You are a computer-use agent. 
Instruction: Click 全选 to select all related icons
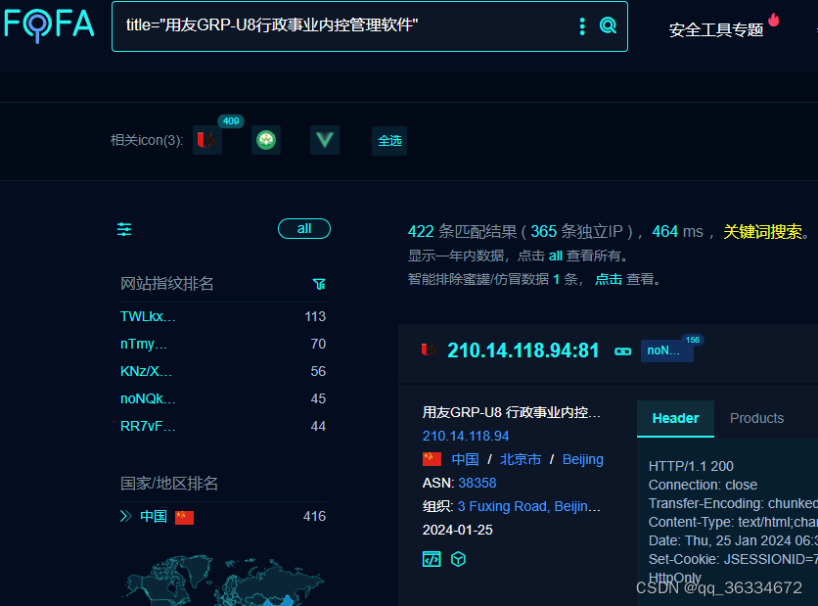(x=388, y=141)
